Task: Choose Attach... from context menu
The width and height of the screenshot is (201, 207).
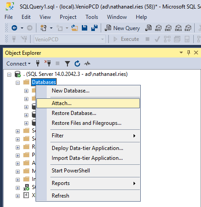Action: [88, 103]
